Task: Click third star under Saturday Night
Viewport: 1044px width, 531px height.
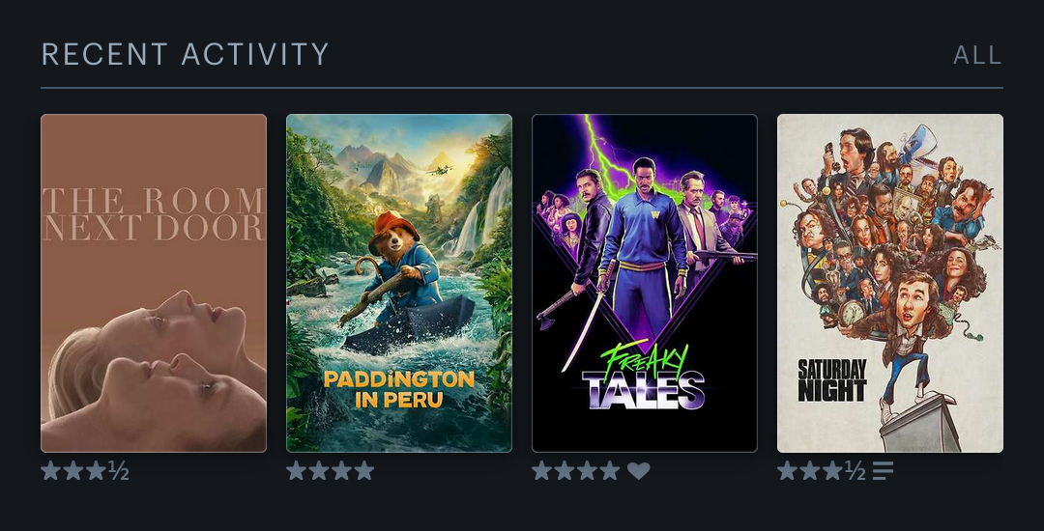Action: click(833, 471)
